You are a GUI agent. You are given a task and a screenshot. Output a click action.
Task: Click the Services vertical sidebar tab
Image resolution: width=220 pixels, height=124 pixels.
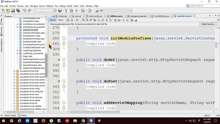(1, 31)
